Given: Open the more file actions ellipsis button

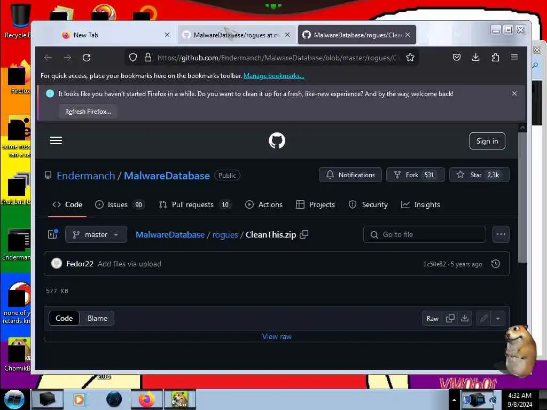Looking at the screenshot, I should point(501,234).
